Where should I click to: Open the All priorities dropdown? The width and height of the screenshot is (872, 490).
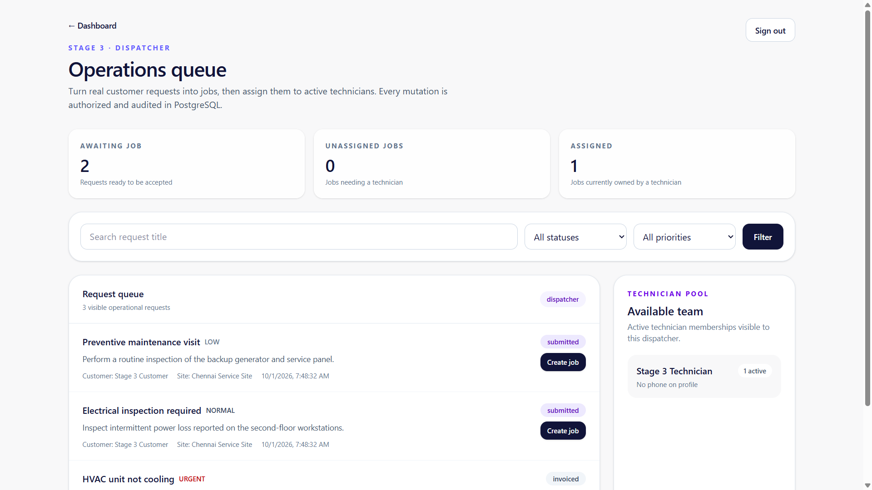point(684,237)
